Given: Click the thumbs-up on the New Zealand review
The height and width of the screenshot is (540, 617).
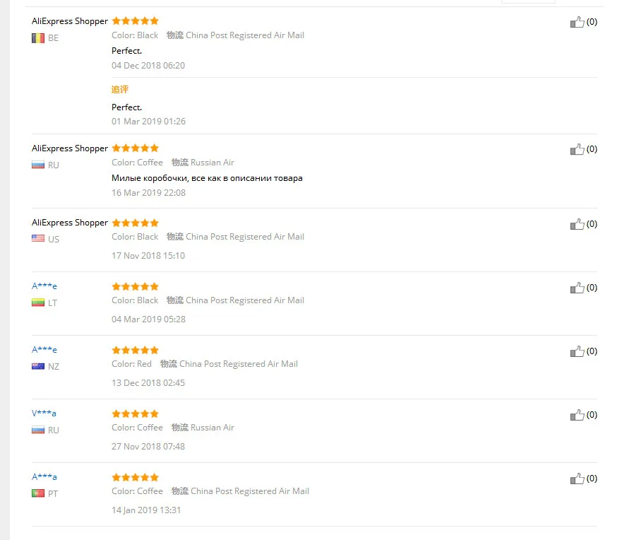Looking at the screenshot, I should (x=577, y=351).
